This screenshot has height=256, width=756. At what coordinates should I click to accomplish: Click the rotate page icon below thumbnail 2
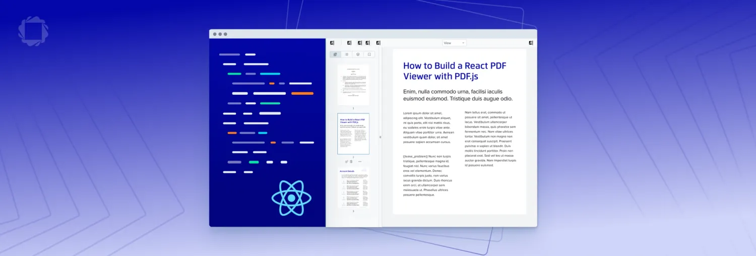(x=346, y=161)
